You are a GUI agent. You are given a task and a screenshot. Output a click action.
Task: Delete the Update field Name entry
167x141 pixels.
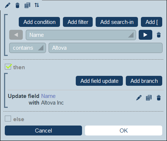click(x=159, y=98)
